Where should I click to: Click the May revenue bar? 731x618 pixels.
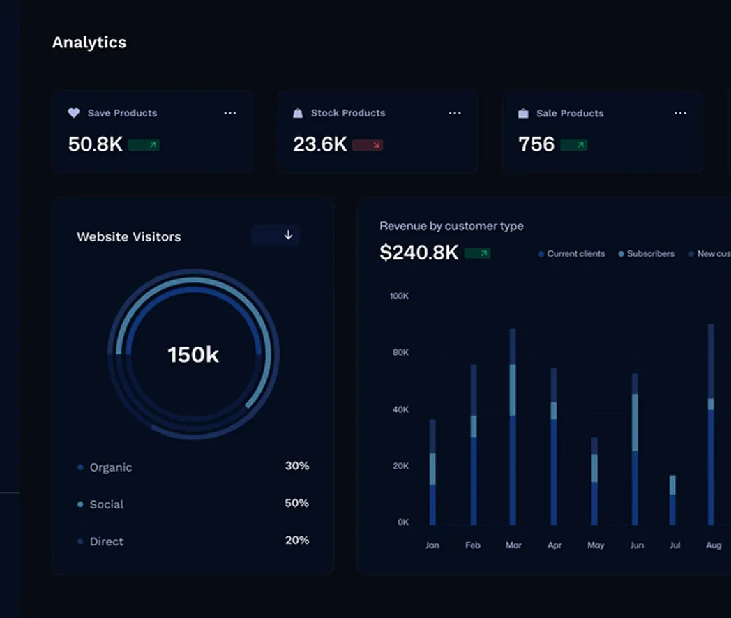point(594,481)
